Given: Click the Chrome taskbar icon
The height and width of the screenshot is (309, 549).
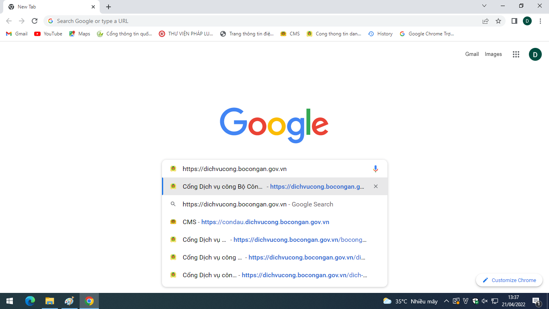Looking at the screenshot, I should 89,301.
